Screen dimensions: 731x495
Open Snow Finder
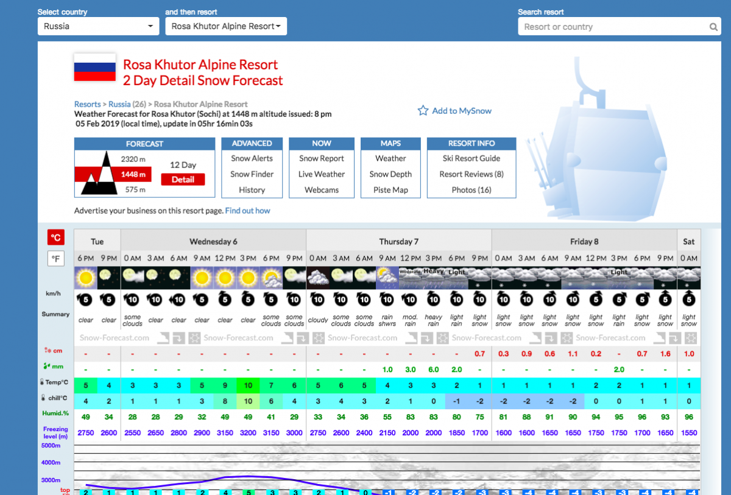tap(252, 174)
